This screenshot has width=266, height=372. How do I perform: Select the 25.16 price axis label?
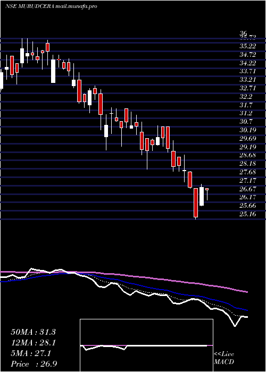pyautogui.click(x=248, y=214)
